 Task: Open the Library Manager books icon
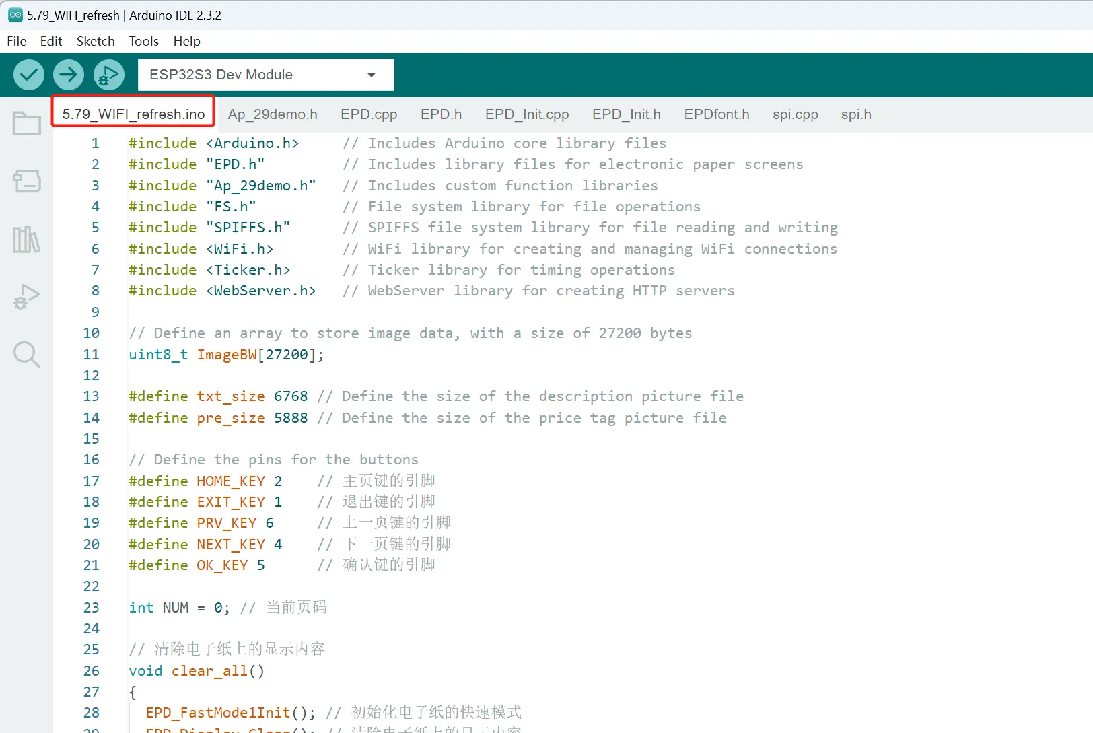(27, 239)
